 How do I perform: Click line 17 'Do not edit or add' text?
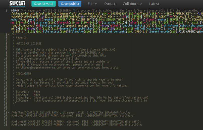pos(69,79)
